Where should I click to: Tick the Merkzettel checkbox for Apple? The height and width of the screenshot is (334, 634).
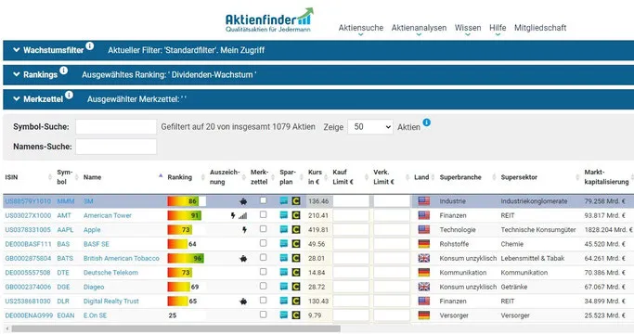(264, 229)
